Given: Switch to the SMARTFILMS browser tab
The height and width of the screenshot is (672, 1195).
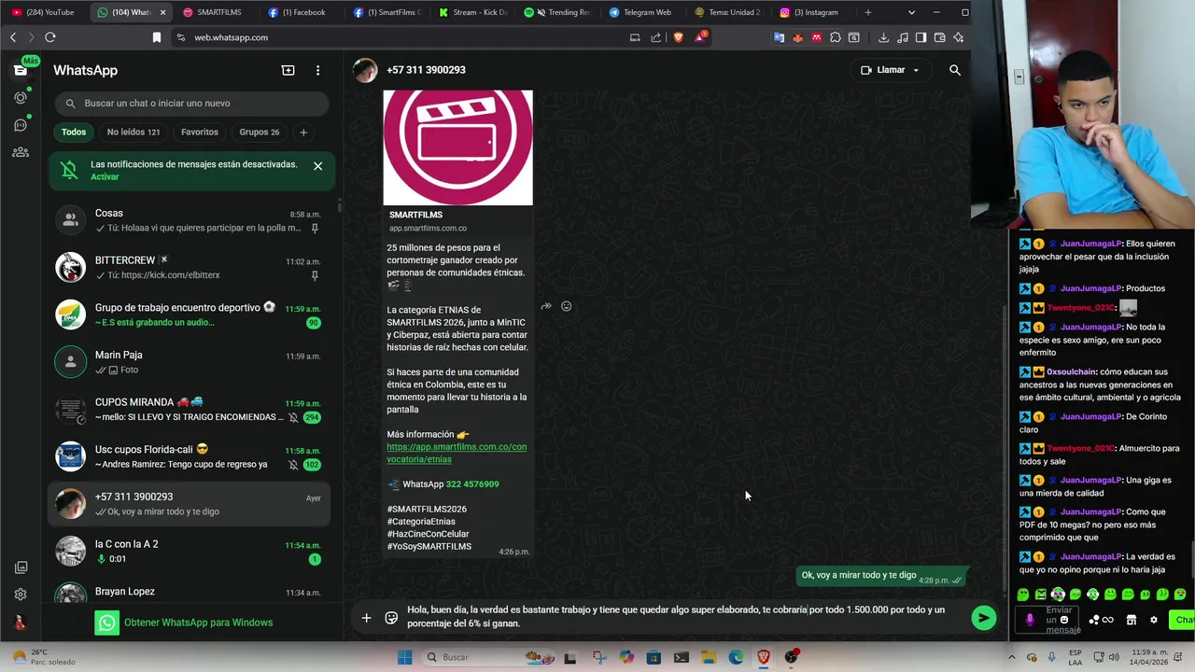Looking at the screenshot, I should [218, 12].
